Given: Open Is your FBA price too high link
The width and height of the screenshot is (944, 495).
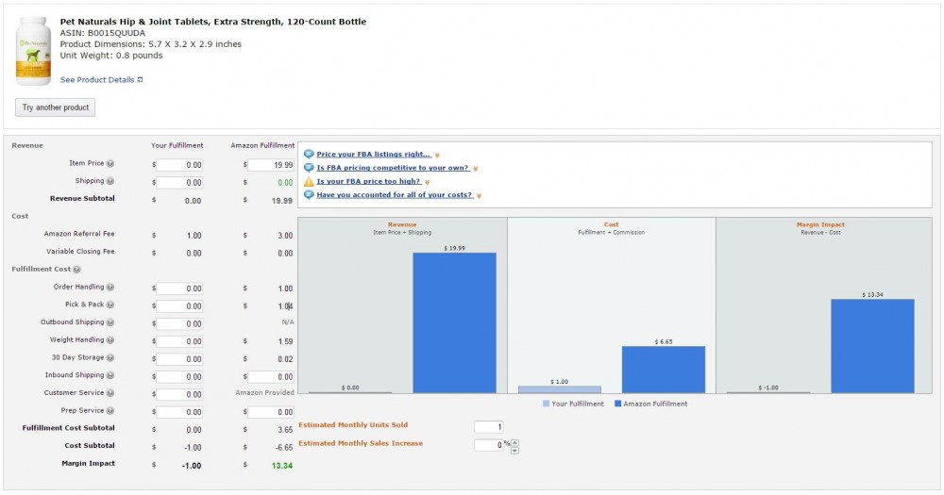Looking at the screenshot, I should pos(369,182).
